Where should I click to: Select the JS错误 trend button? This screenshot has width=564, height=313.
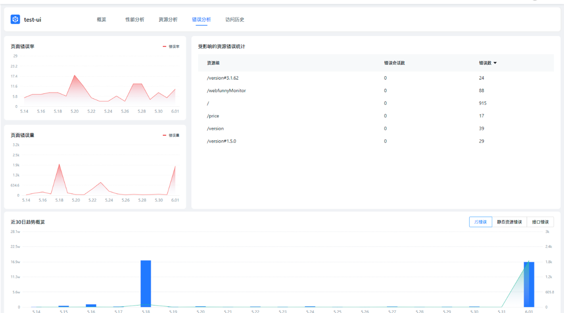pyautogui.click(x=481, y=222)
